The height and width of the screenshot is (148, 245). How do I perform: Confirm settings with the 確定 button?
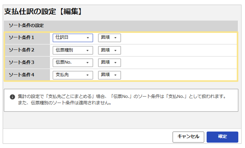tap(222, 137)
